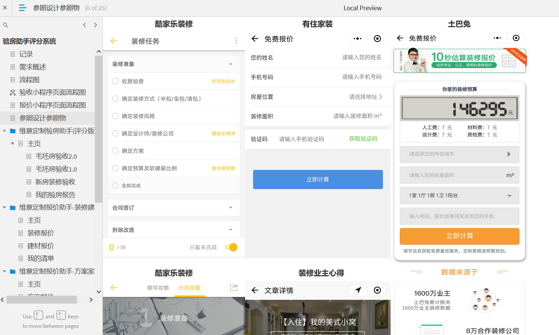Click 酷家乐推荐 link
This screenshot has height=335, width=559.
coord(224,134)
